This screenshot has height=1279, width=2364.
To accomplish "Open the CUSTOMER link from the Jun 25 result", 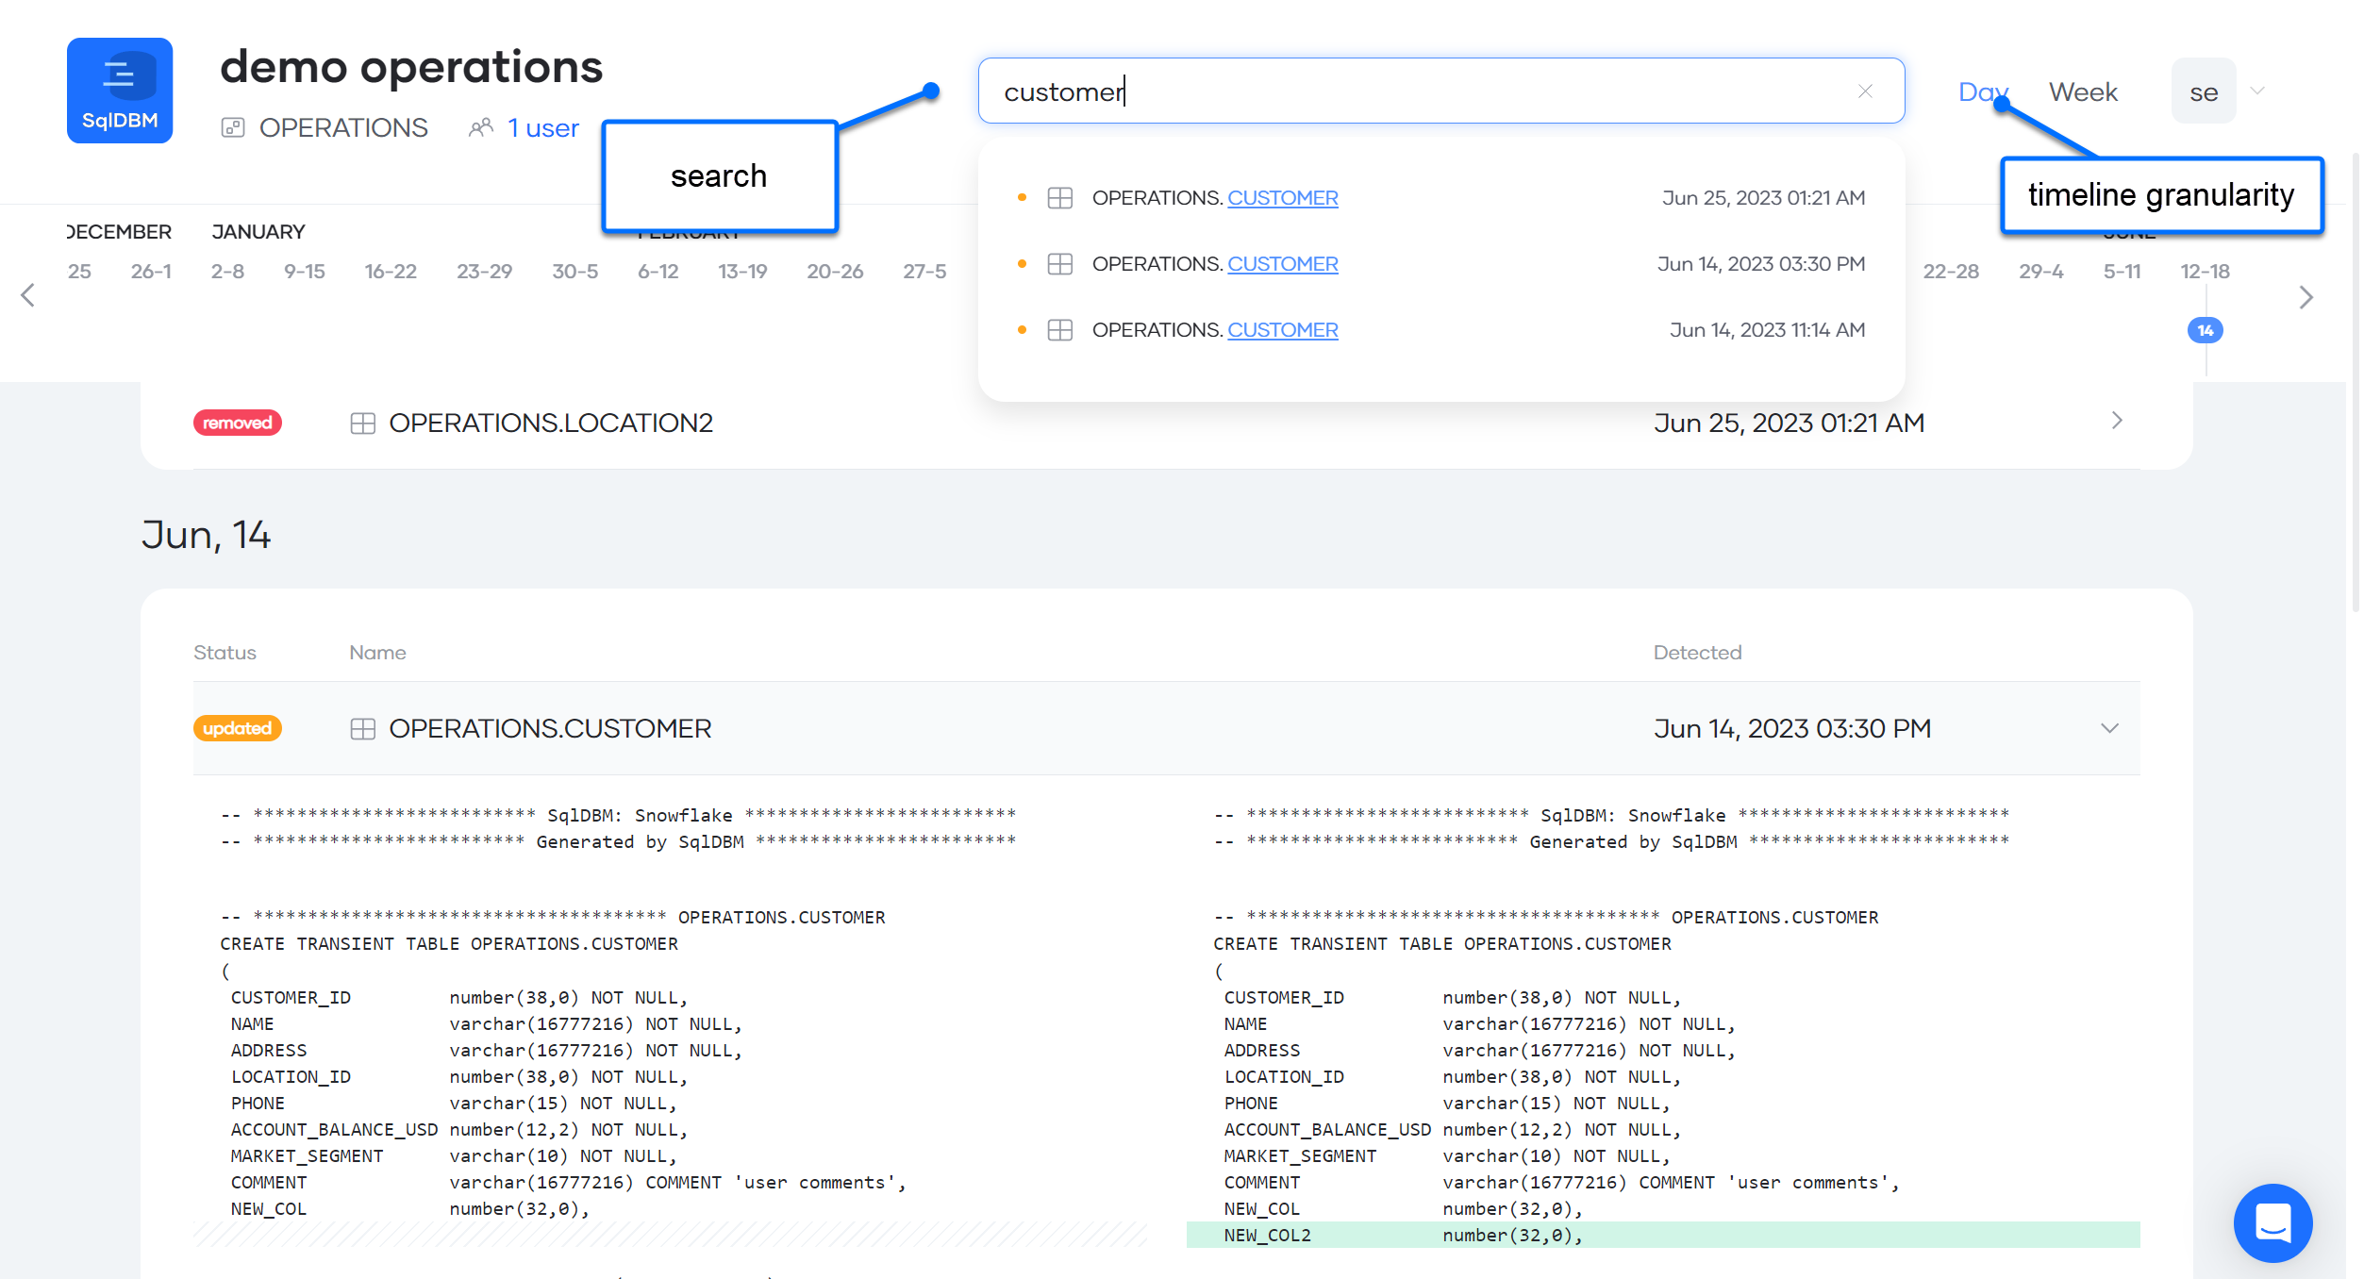I will pos(1283,198).
